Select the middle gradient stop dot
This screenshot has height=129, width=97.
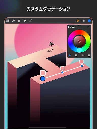coord(62,72)
